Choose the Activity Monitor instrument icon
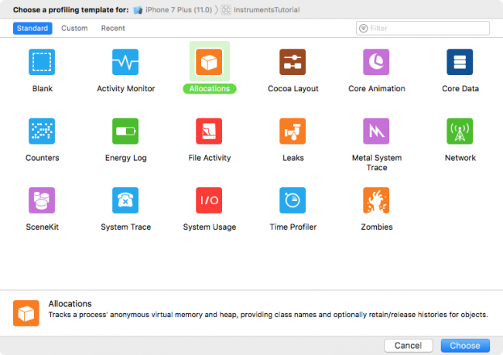 coord(125,62)
